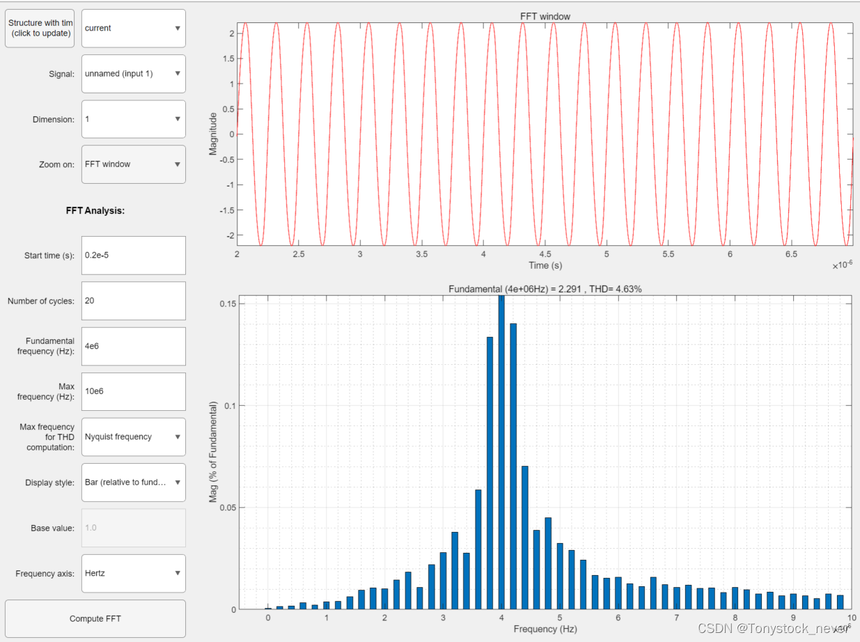This screenshot has width=860, height=642.
Task: Click the Structure with time update button
Action: pos(39,28)
